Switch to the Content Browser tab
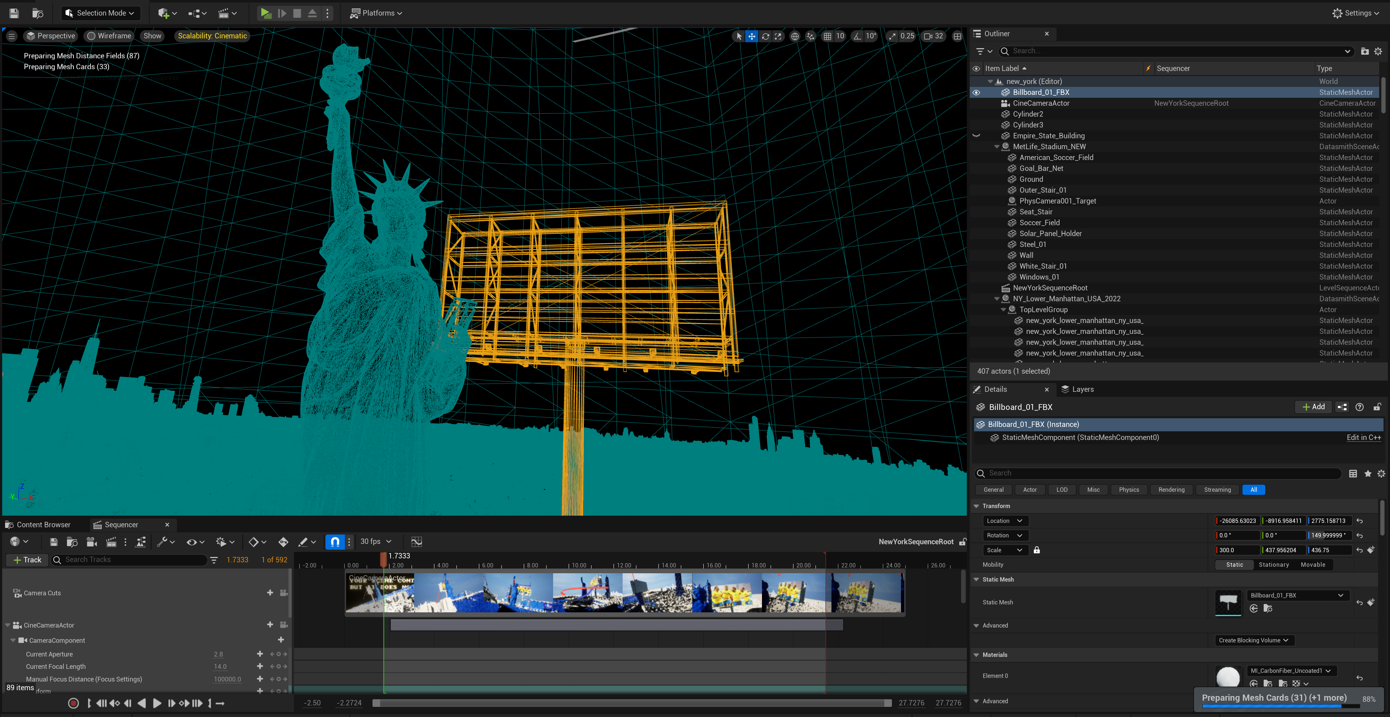Screen dimensions: 1390x717 point(38,525)
